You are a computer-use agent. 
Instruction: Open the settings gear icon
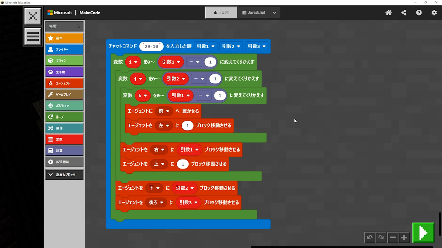click(434, 13)
